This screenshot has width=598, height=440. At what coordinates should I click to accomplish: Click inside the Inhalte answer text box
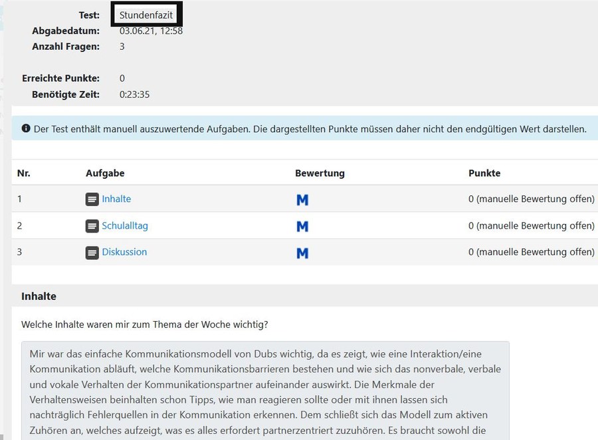pyautogui.click(x=265, y=391)
